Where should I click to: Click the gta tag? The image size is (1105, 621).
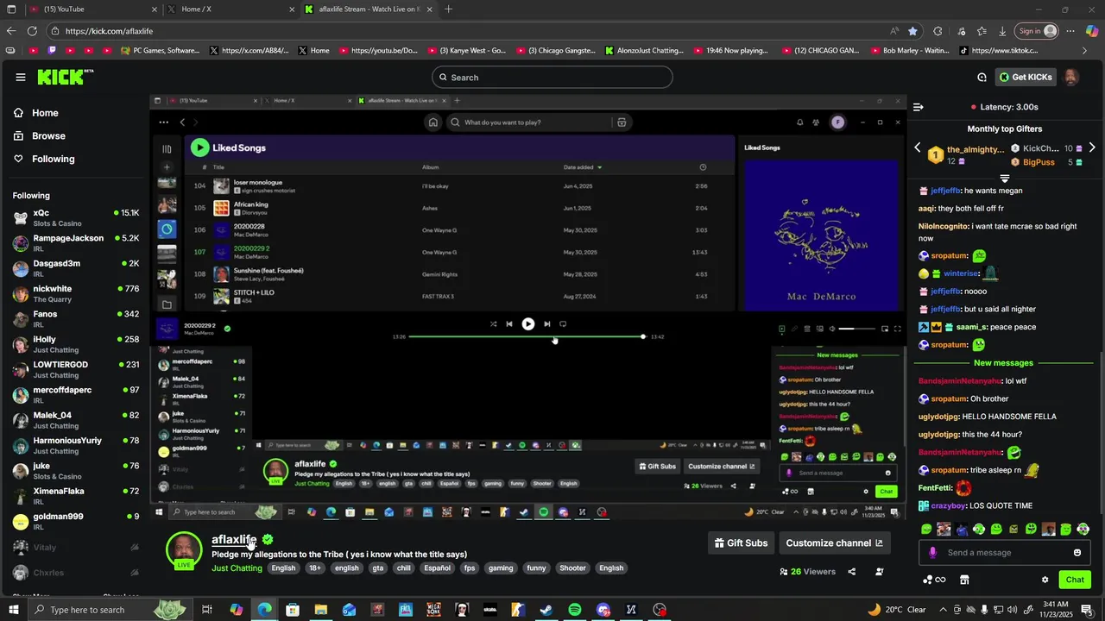(x=378, y=568)
